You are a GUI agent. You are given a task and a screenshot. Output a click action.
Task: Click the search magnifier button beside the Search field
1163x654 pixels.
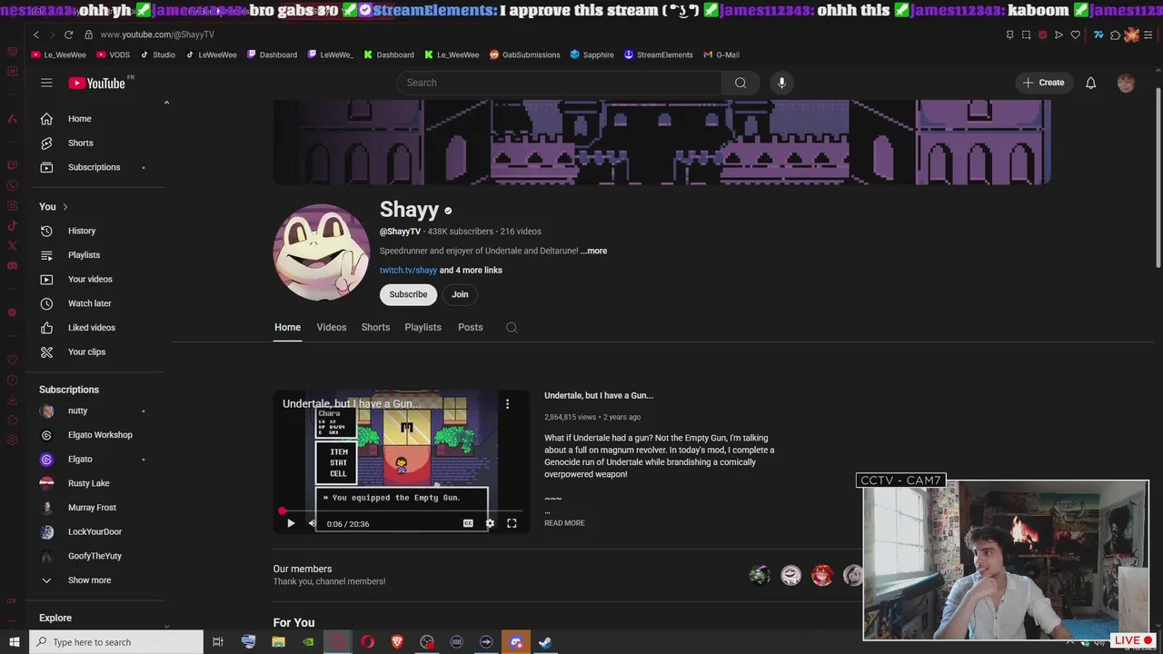click(x=741, y=83)
